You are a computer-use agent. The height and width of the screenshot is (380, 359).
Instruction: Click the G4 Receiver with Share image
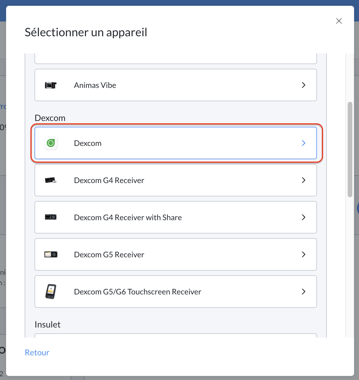(51, 217)
